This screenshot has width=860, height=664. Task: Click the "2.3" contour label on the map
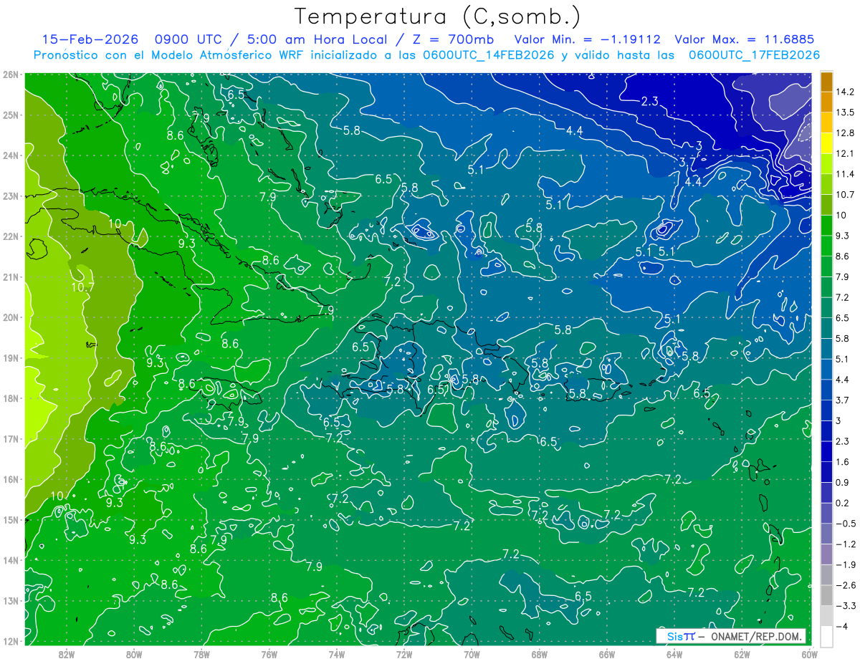(649, 102)
